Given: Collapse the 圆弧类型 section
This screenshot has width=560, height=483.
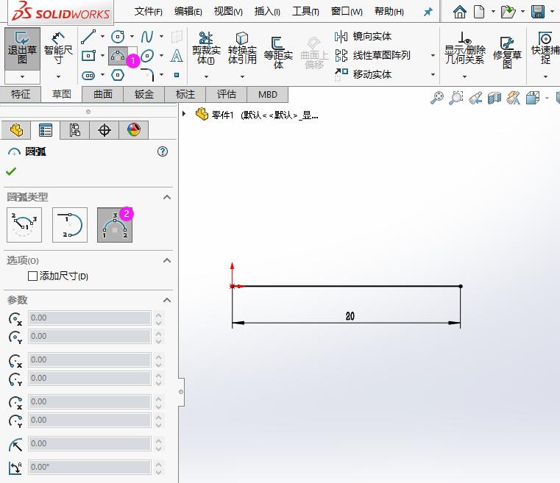Looking at the screenshot, I should tap(167, 197).
